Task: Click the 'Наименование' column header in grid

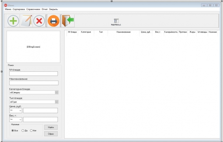Action: pos(123,32)
